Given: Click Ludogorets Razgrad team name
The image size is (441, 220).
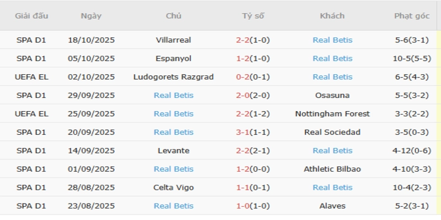Looking at the screenshot, I should [x=174, y=76].
